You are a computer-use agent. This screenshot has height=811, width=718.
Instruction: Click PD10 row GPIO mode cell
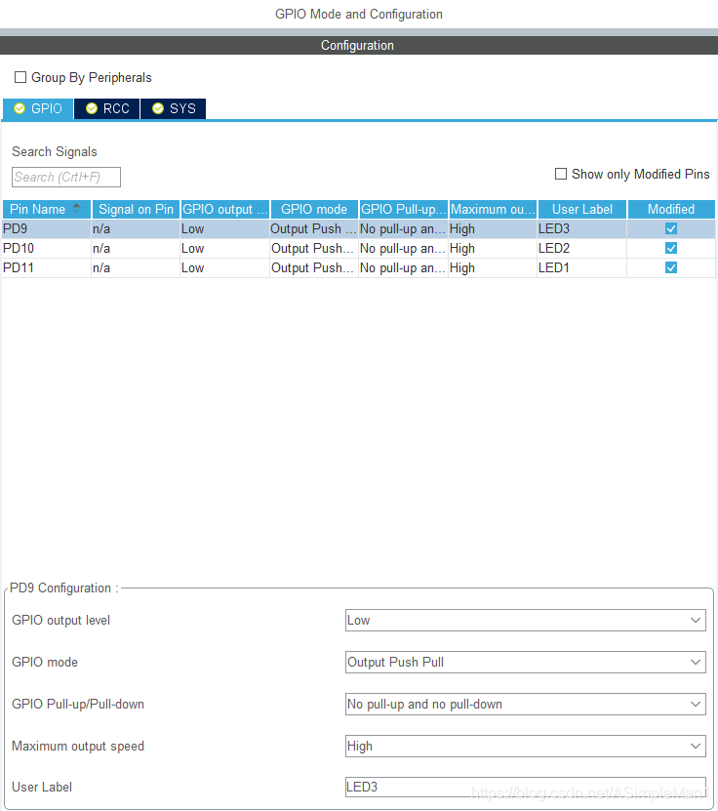pyautogui.click(x=314, y=248)
